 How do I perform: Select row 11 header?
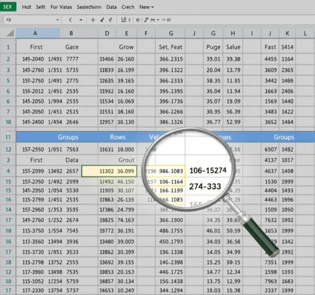click(8, 137)
